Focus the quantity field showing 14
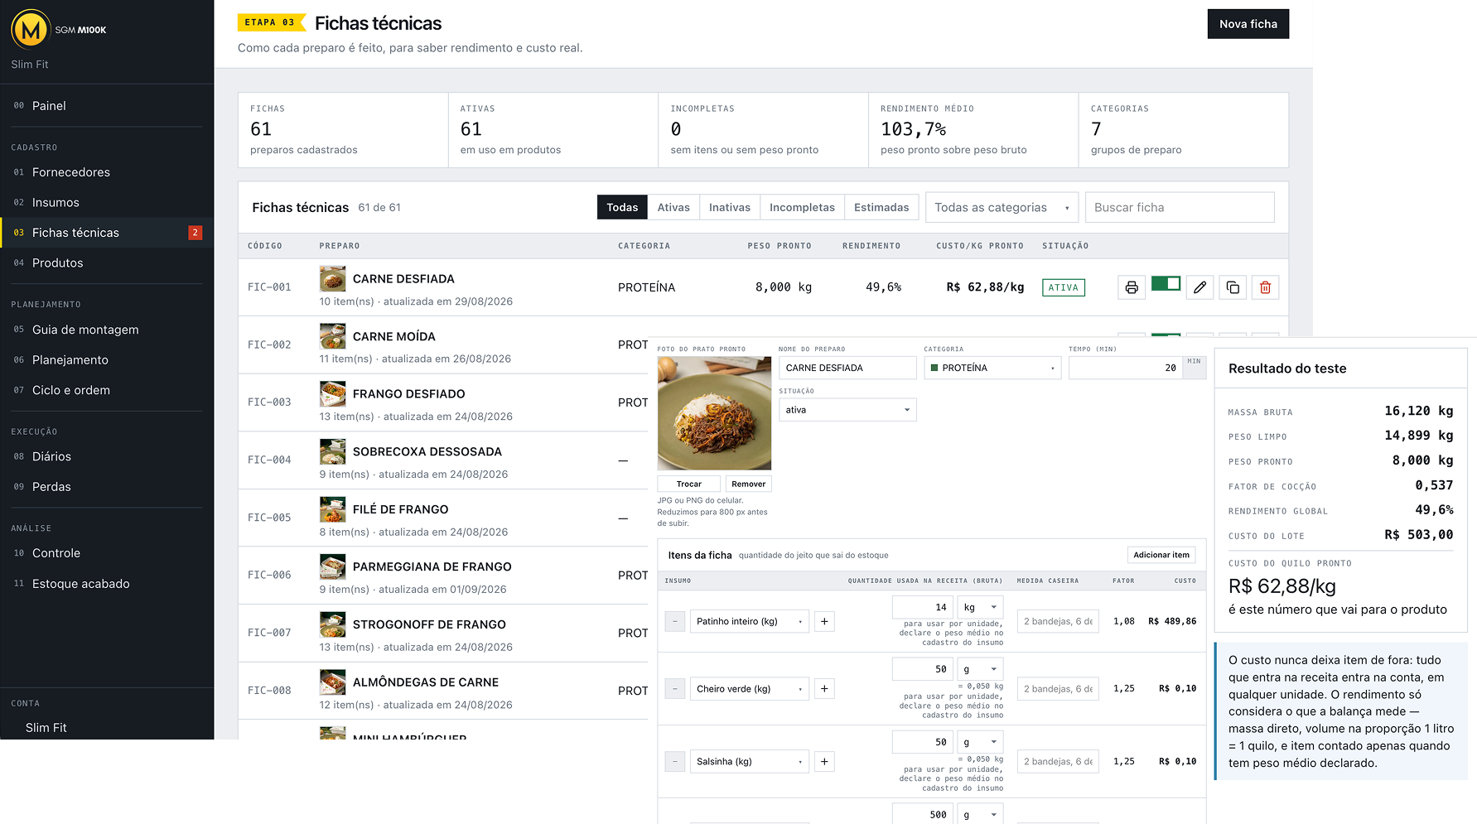Image resolution: width=1477 pixels, height=824 pixels. (922, 607)
